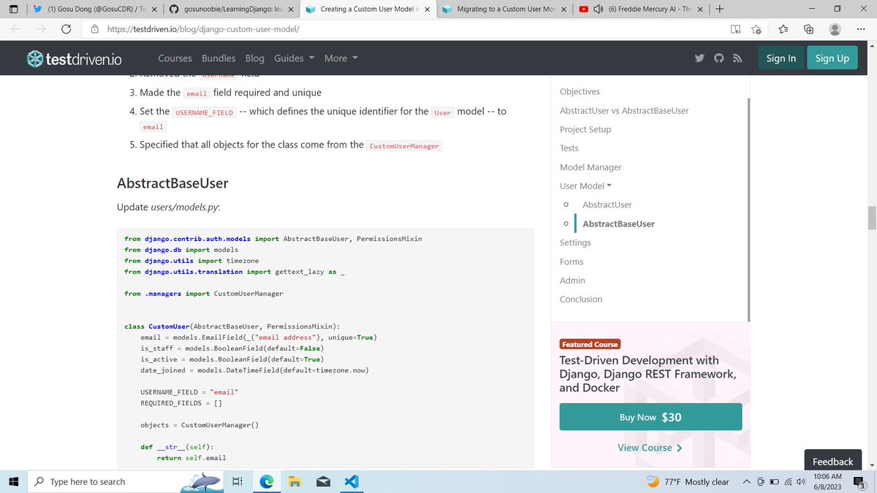Click Buy Now $30 button
This screenshot has height=493, width=877.
(x=650, y=417)
